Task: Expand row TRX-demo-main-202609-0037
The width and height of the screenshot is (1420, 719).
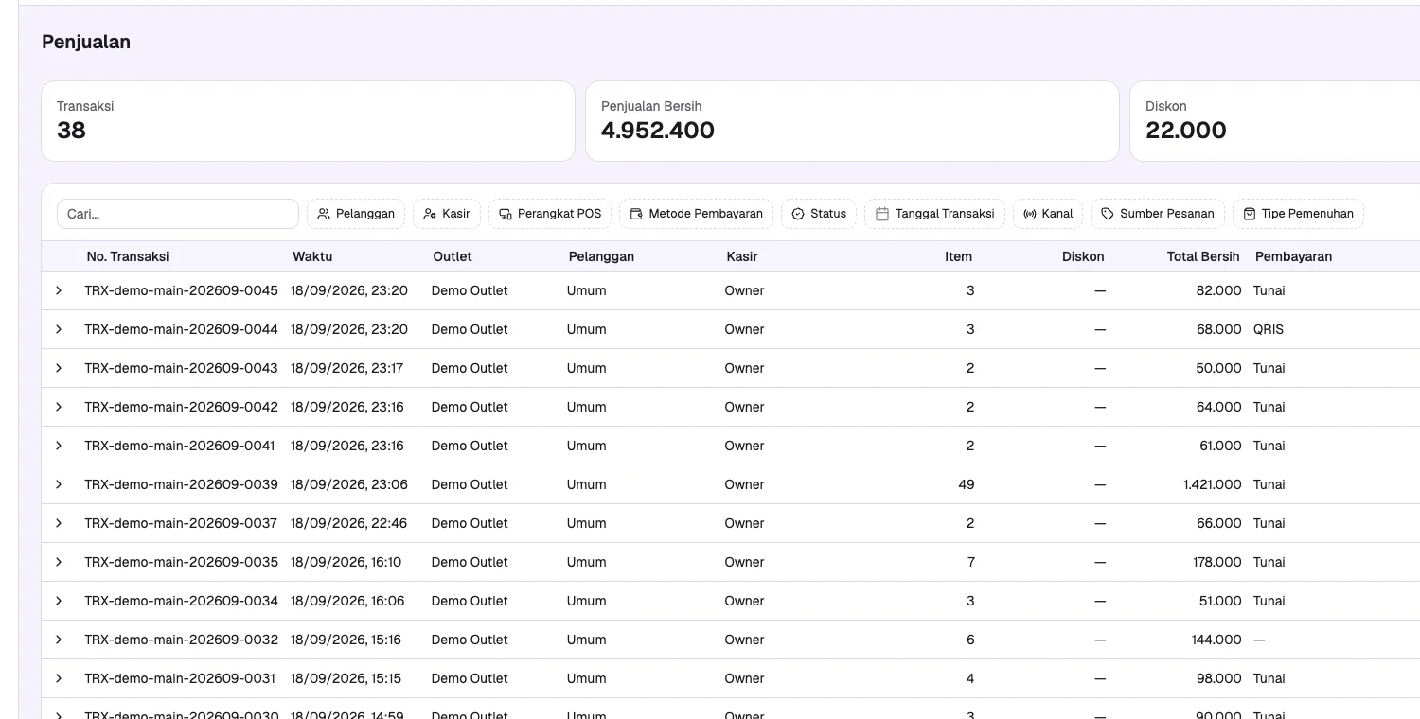Action: tap(59, 523)
